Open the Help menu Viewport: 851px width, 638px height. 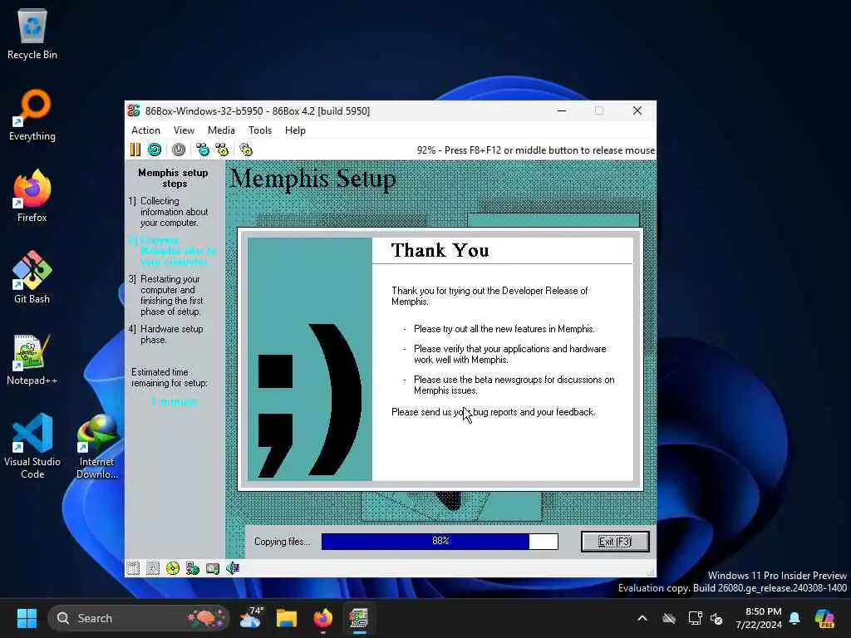coord(295,130)
